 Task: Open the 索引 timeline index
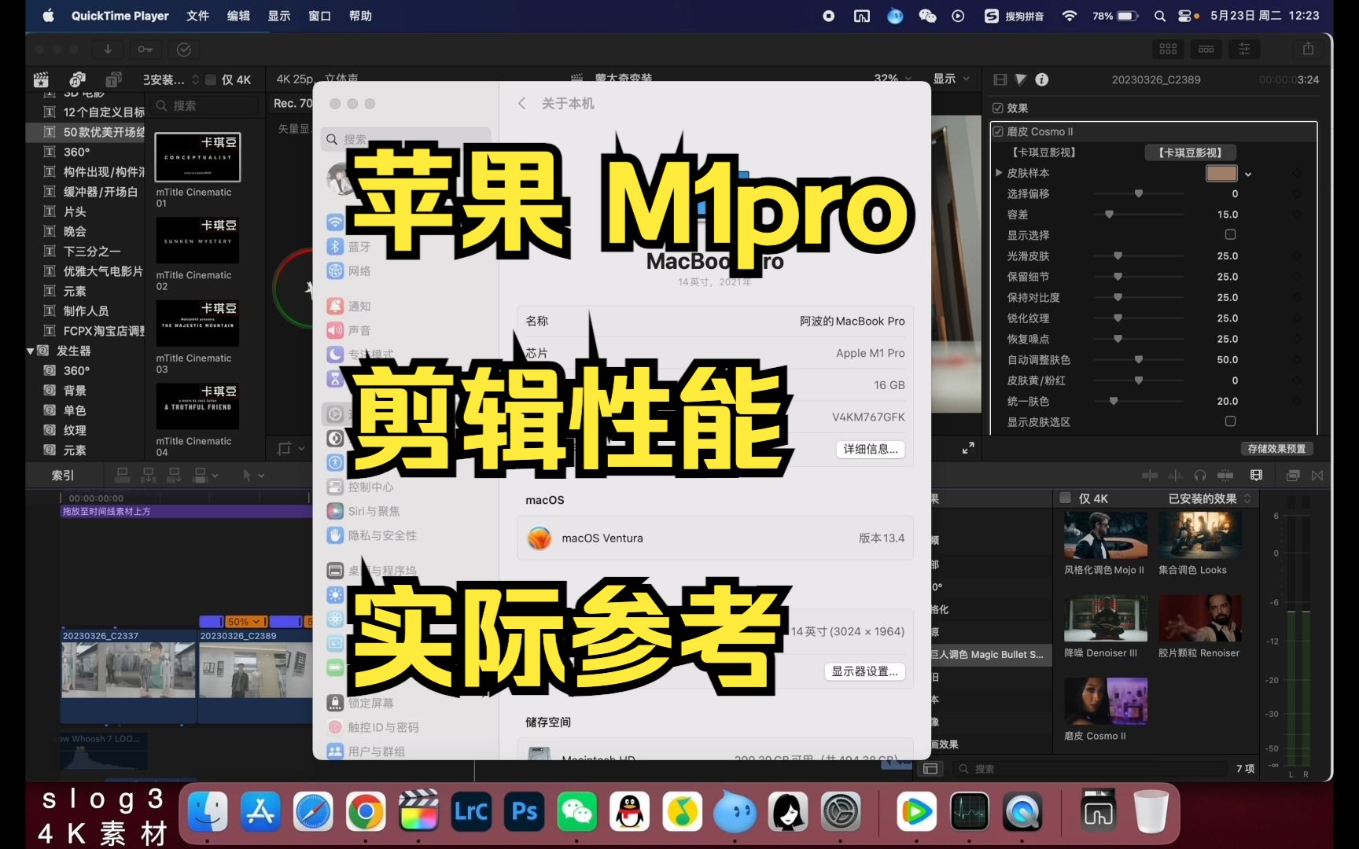pos(63,475)
